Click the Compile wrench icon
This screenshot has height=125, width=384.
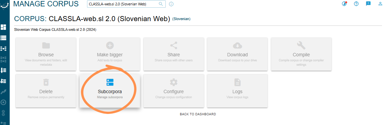click(301, 45)
